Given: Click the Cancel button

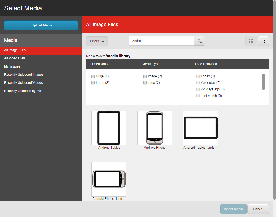Looking at the screenshot, I should coord(258,209).
